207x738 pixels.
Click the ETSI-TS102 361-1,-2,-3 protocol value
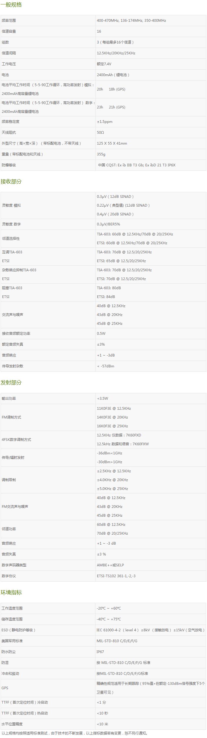point(116,576)
